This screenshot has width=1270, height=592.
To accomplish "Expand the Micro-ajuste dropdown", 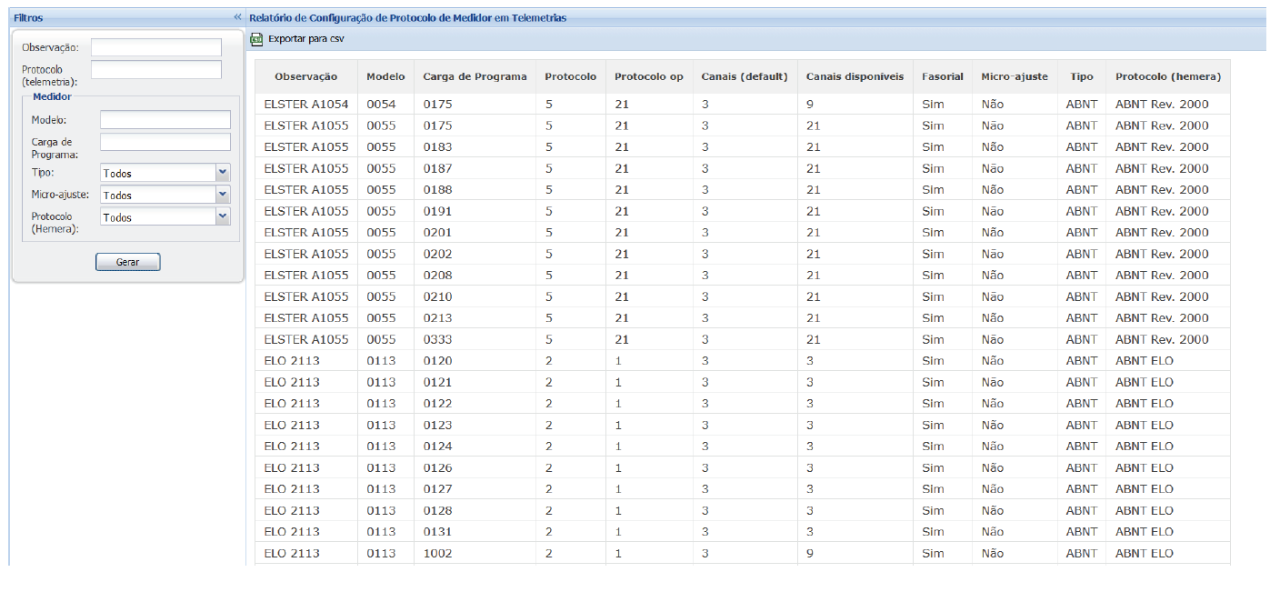I will (x=223, y=195).
